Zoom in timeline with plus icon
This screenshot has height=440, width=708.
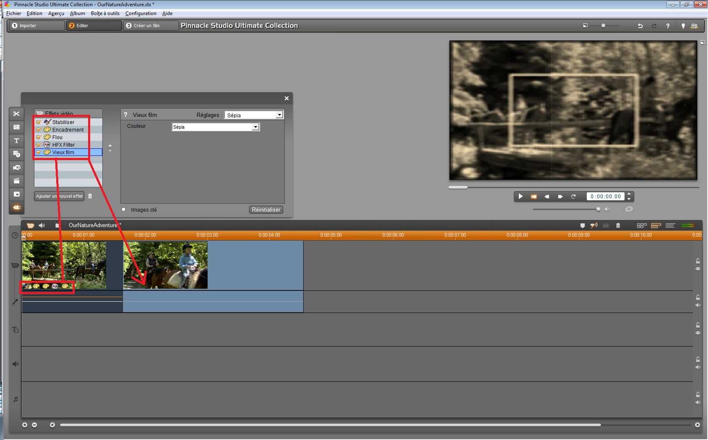coord(25,425)
